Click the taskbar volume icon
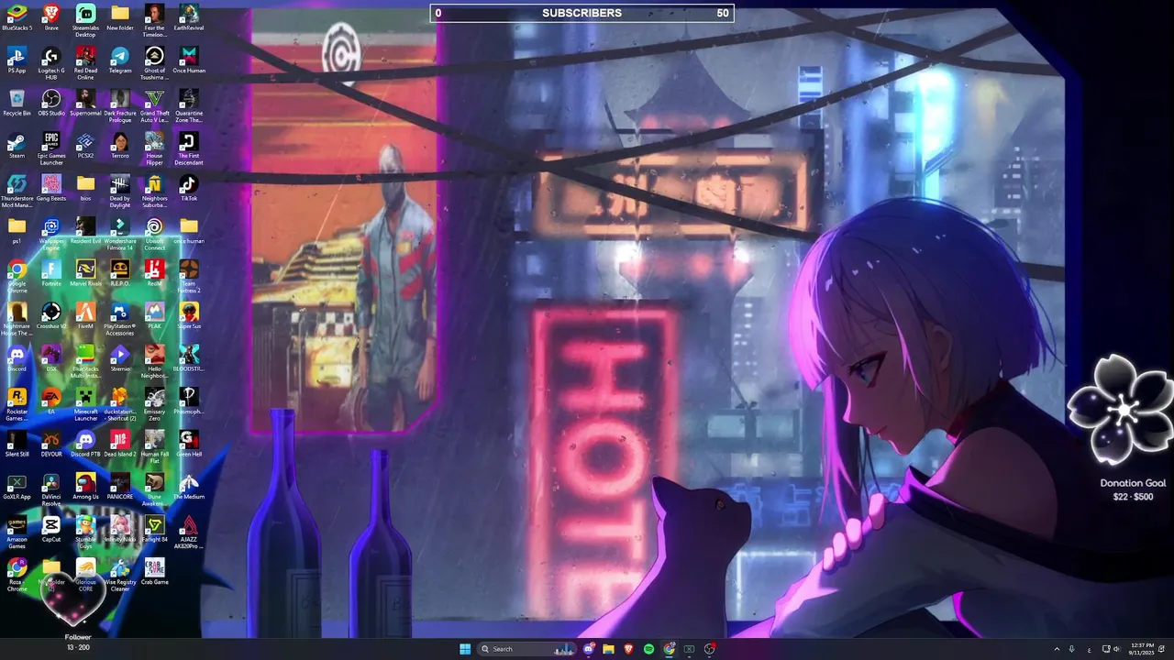1174x660 pixels. (1115, 649)
